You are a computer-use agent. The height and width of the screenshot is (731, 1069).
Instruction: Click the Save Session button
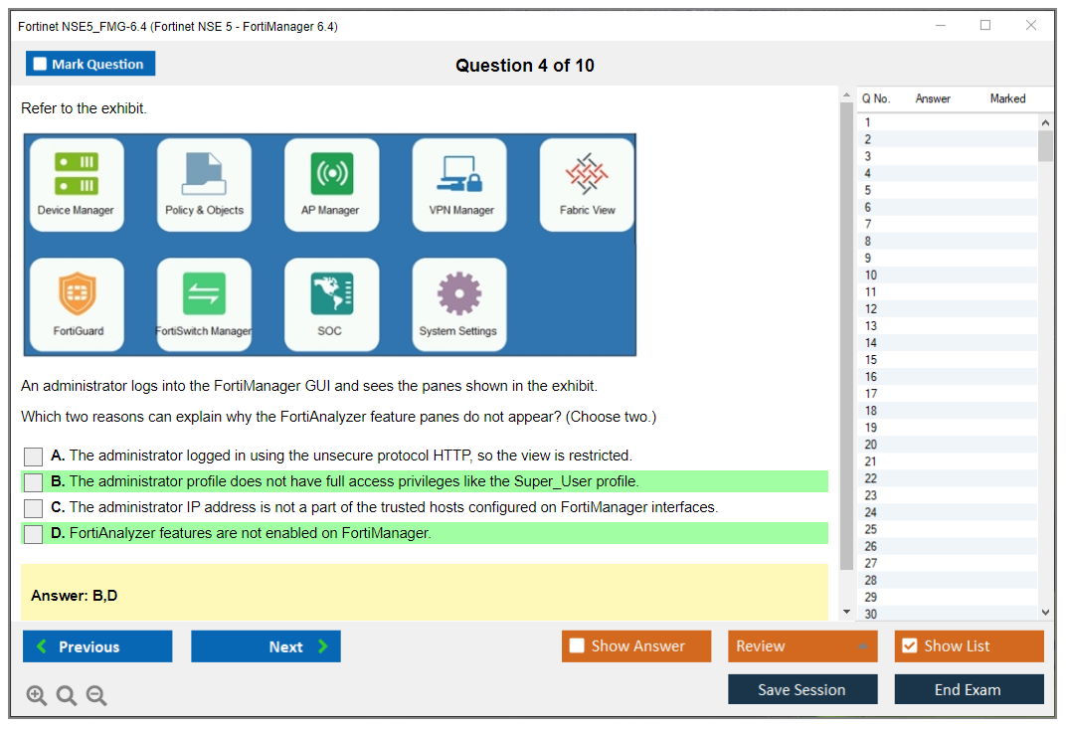802,689
